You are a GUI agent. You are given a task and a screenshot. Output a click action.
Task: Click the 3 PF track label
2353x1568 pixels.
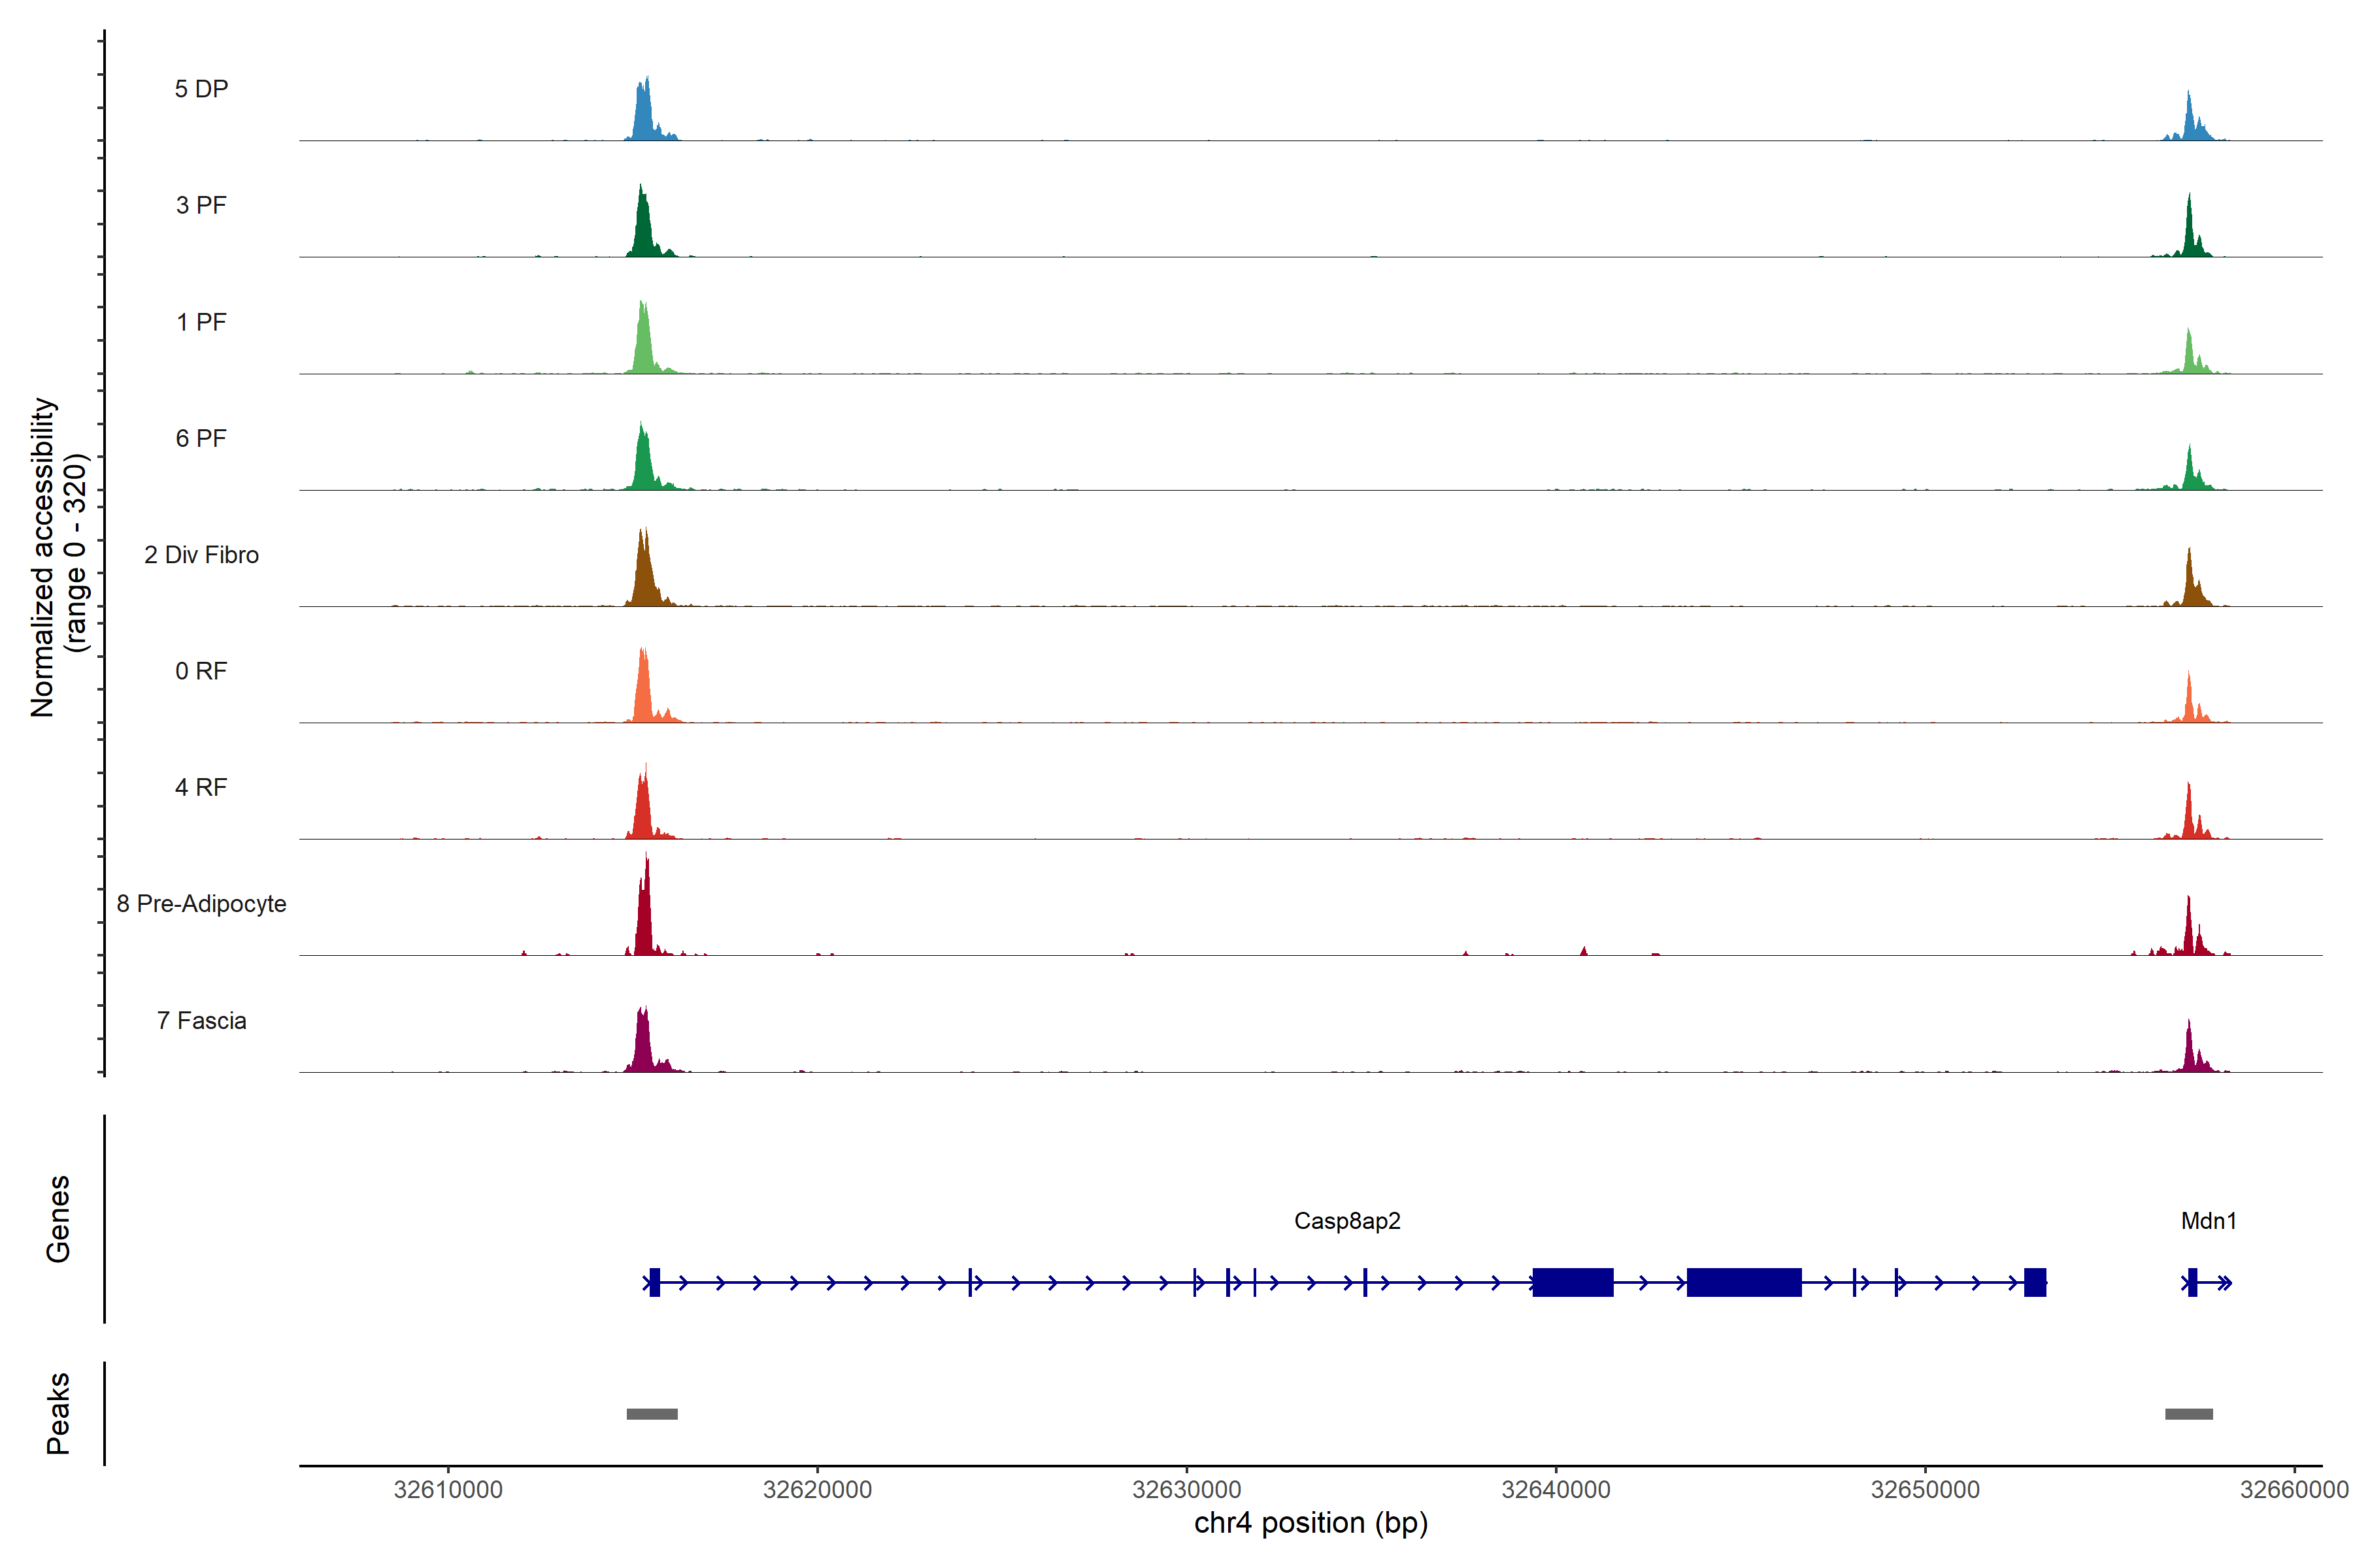coord(201,205)
